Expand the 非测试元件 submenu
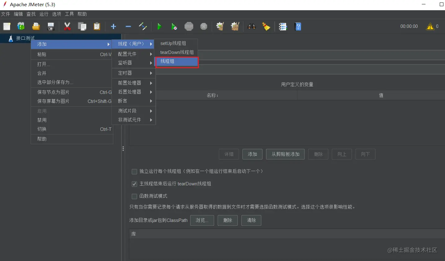 click(x=134, y=120)
